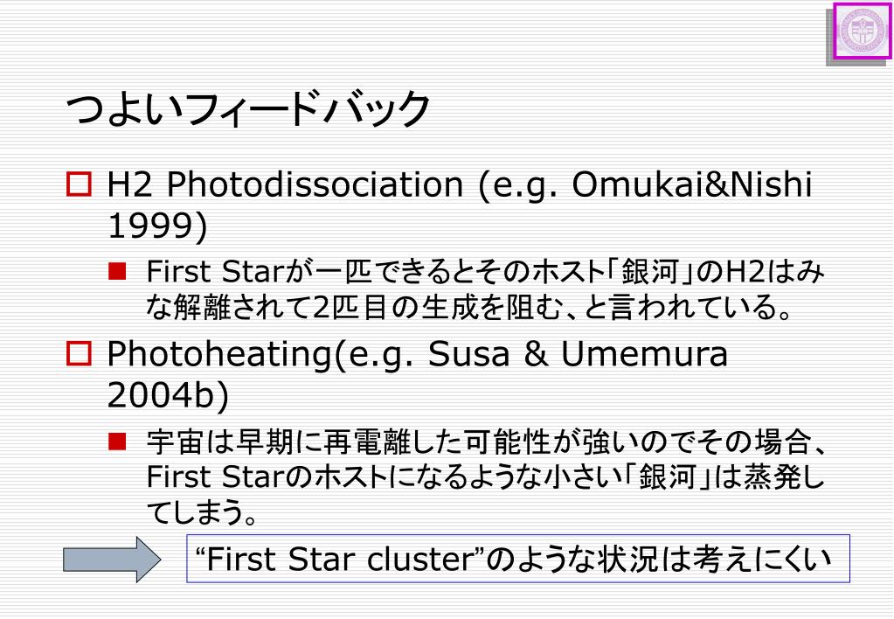
Task: Click the H2 Photodissociation heading text
Action: (285, 184)
